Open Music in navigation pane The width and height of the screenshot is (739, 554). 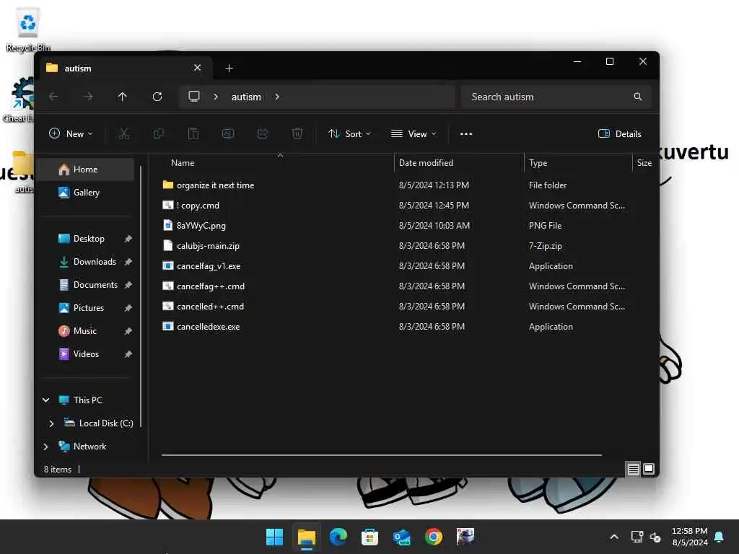pos(87,330)
